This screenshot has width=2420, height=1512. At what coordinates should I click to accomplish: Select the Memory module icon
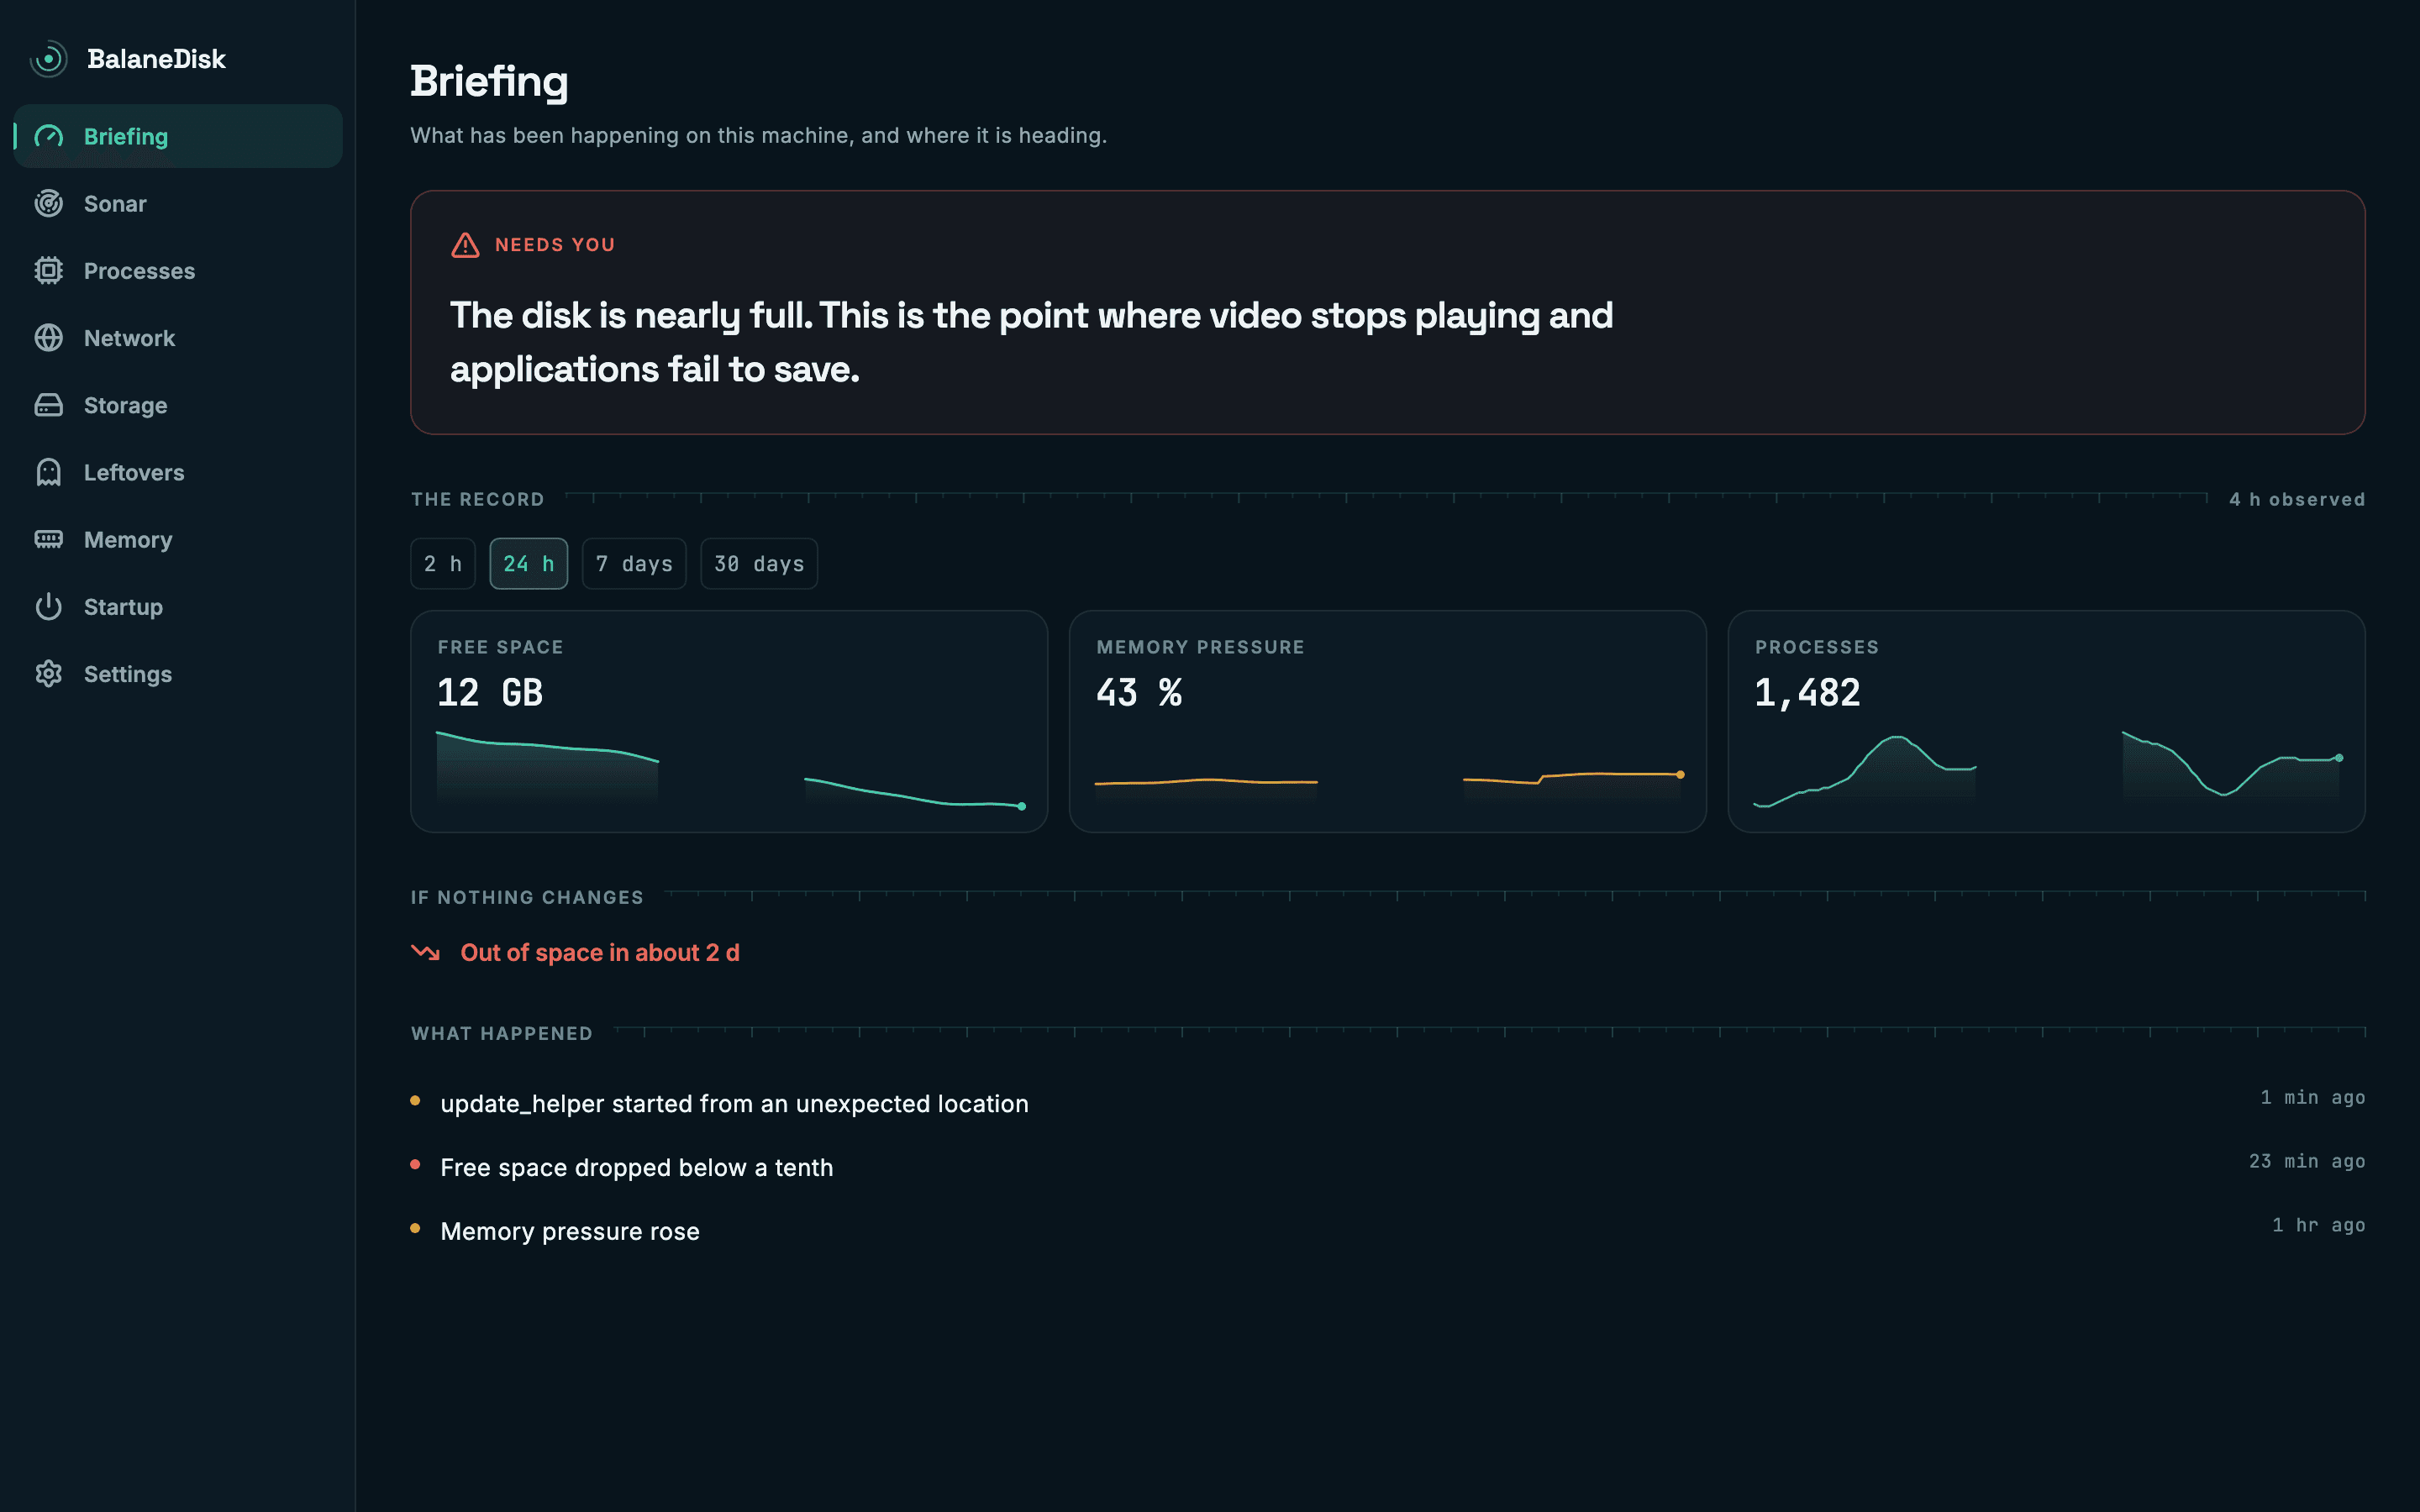click(x=48, y=540)
